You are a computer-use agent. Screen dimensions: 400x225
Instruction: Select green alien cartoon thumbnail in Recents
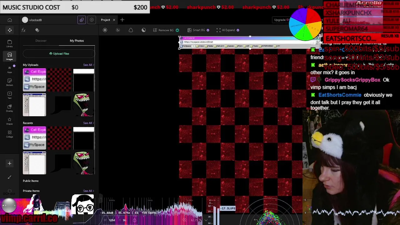pos(83,163)
